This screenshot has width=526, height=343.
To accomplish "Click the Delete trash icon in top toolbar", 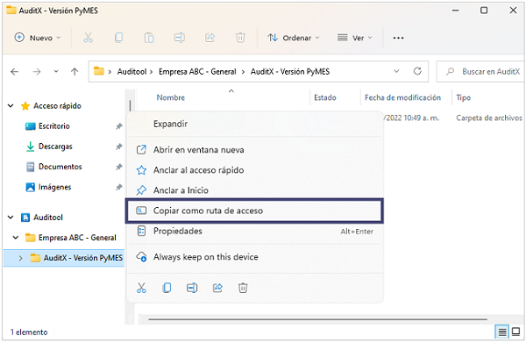I will coord(240,38).
